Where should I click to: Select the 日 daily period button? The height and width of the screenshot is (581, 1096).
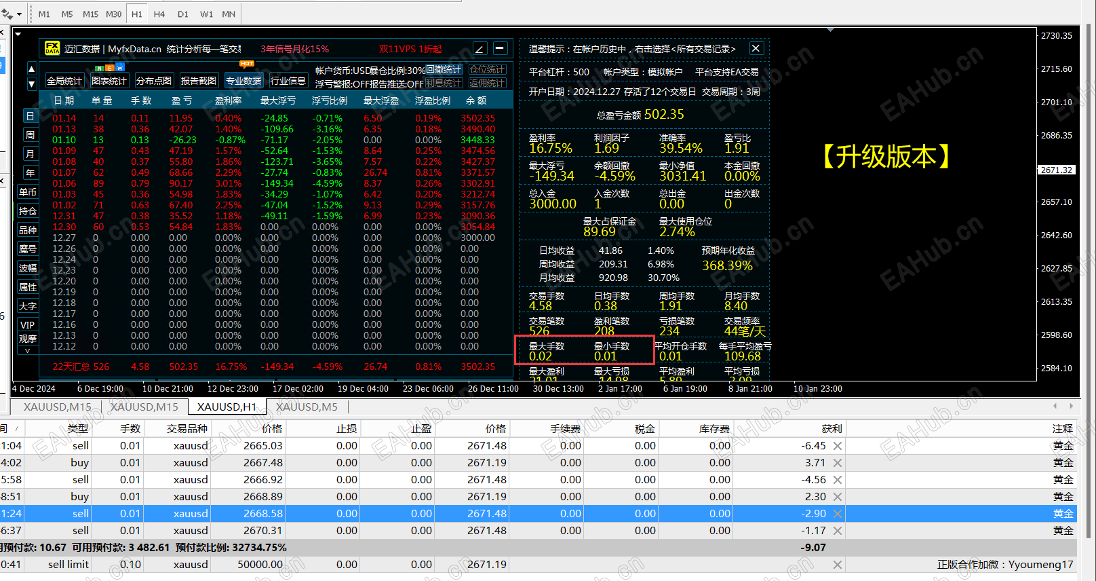[x=30, y=116]
